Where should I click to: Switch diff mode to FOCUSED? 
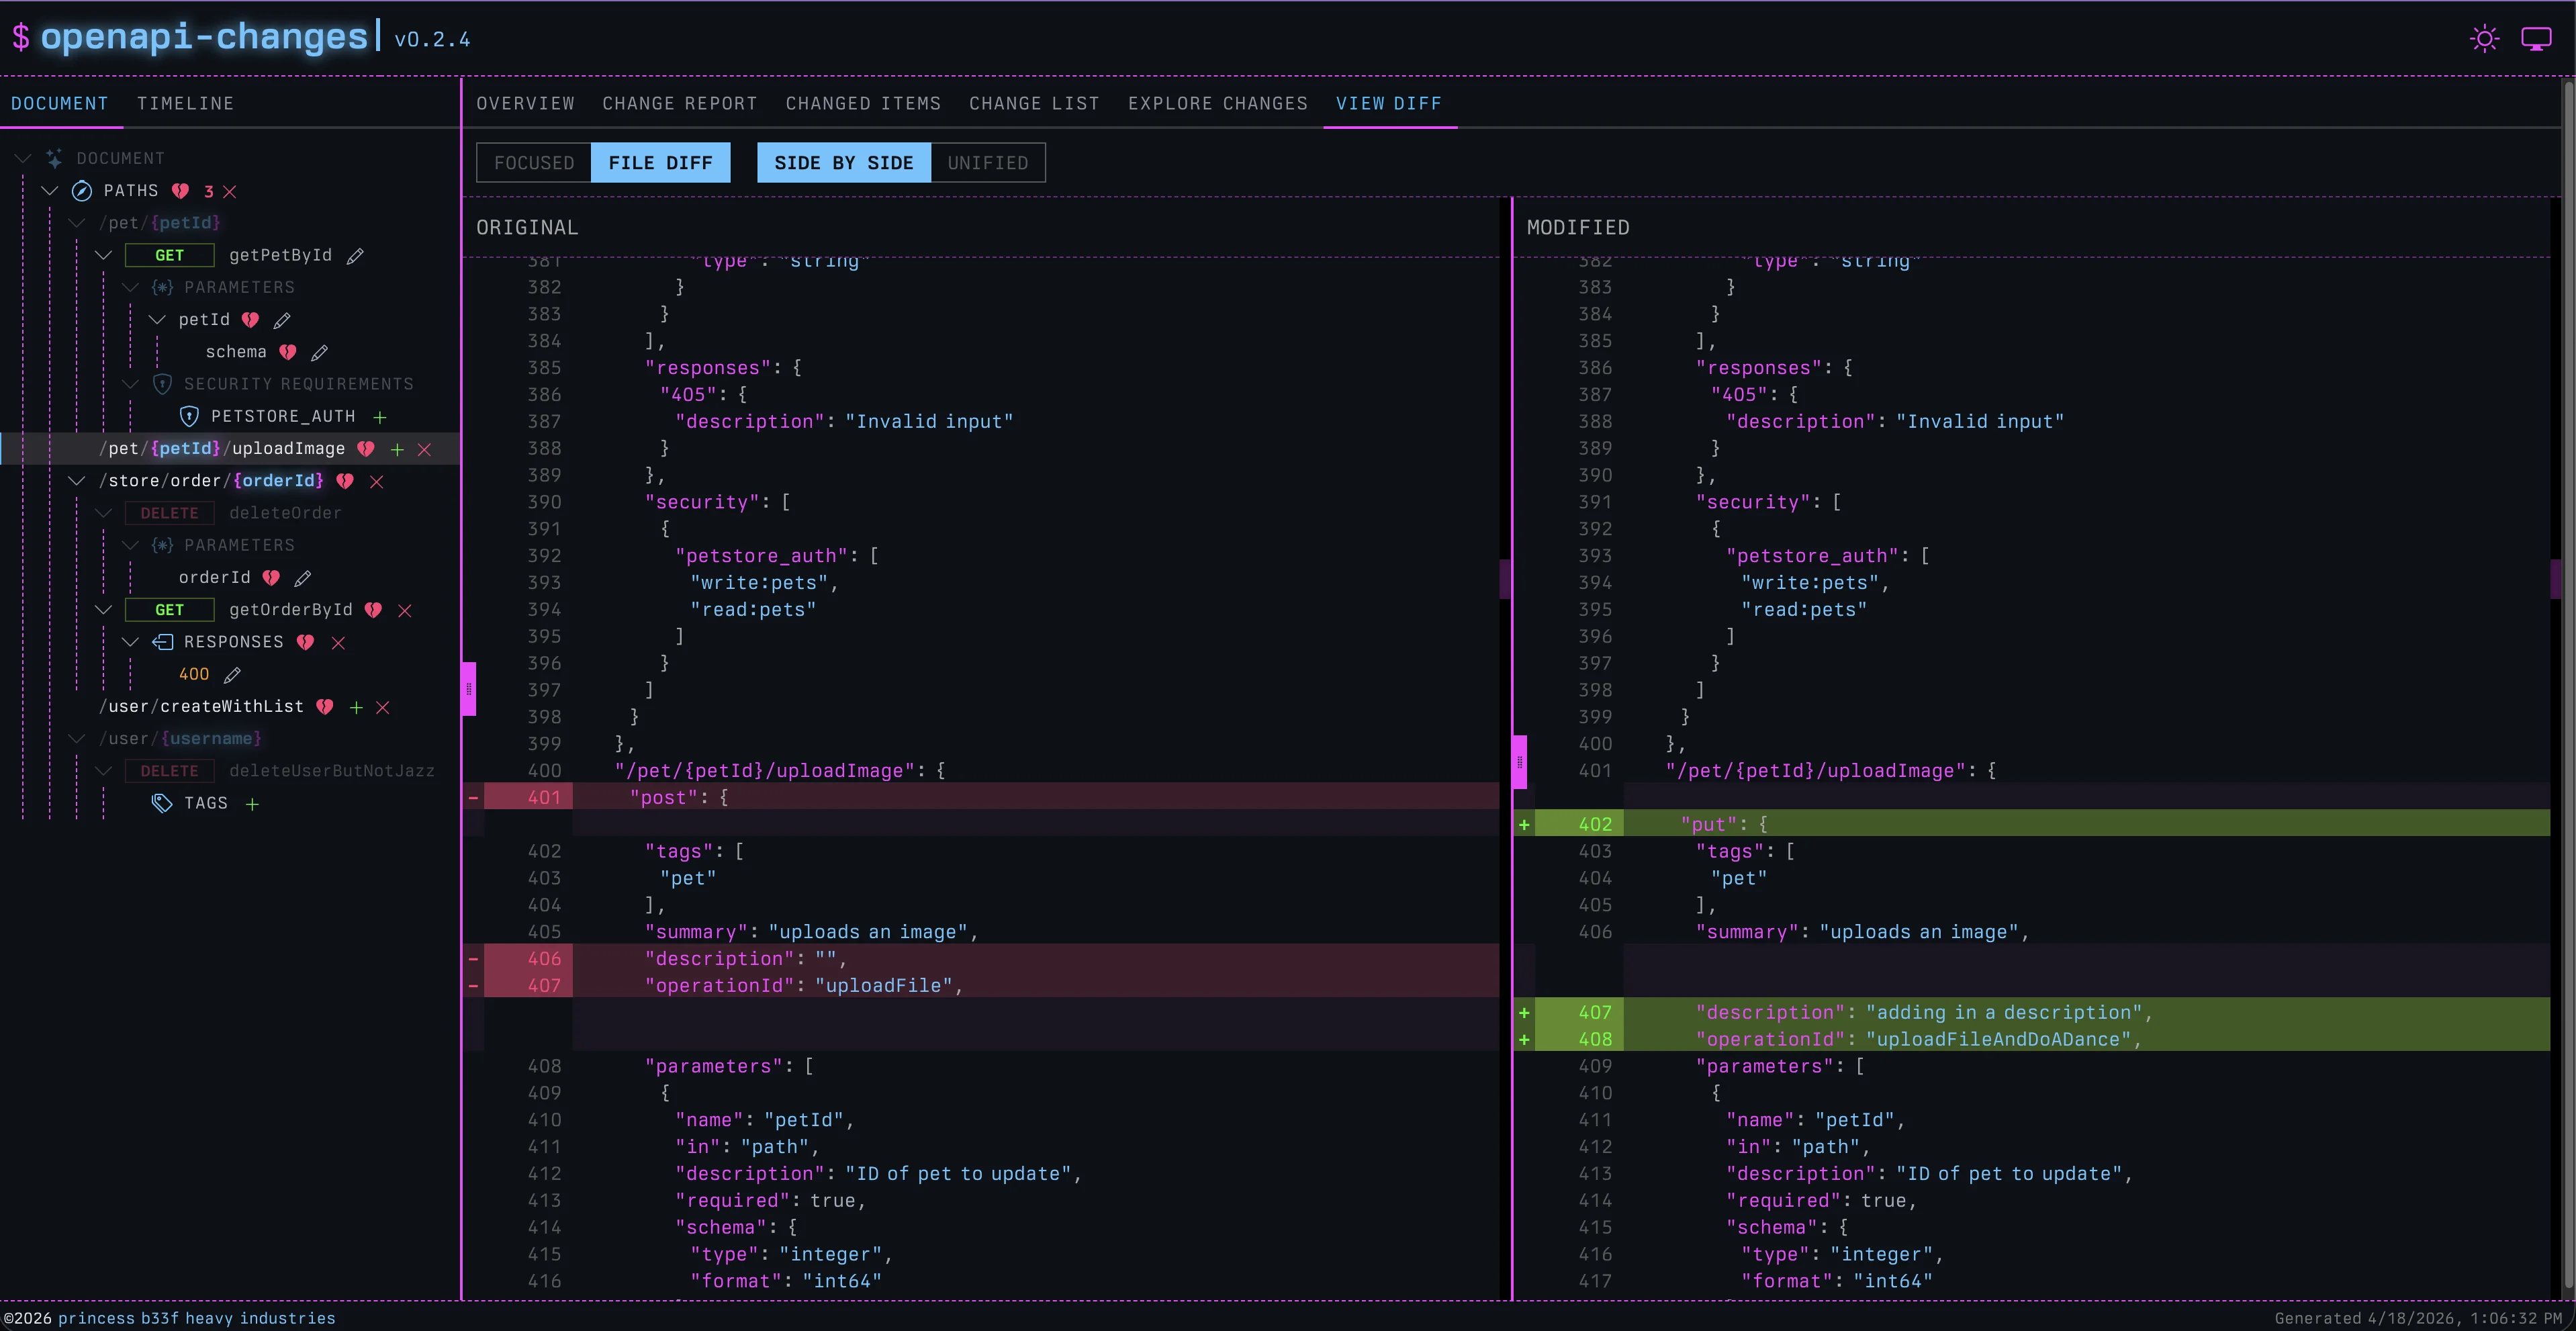tap(534, 163)
